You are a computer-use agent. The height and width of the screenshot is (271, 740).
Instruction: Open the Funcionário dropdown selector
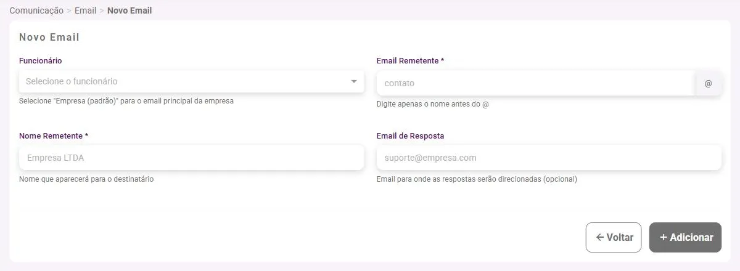tap(191, 81)
